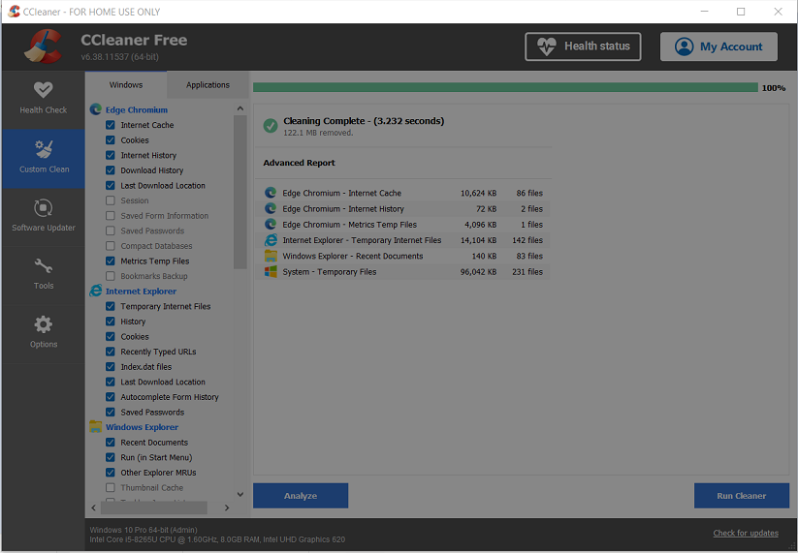
Task: Select the System - Temporary Files report row
Action: (x=402, y=272)
